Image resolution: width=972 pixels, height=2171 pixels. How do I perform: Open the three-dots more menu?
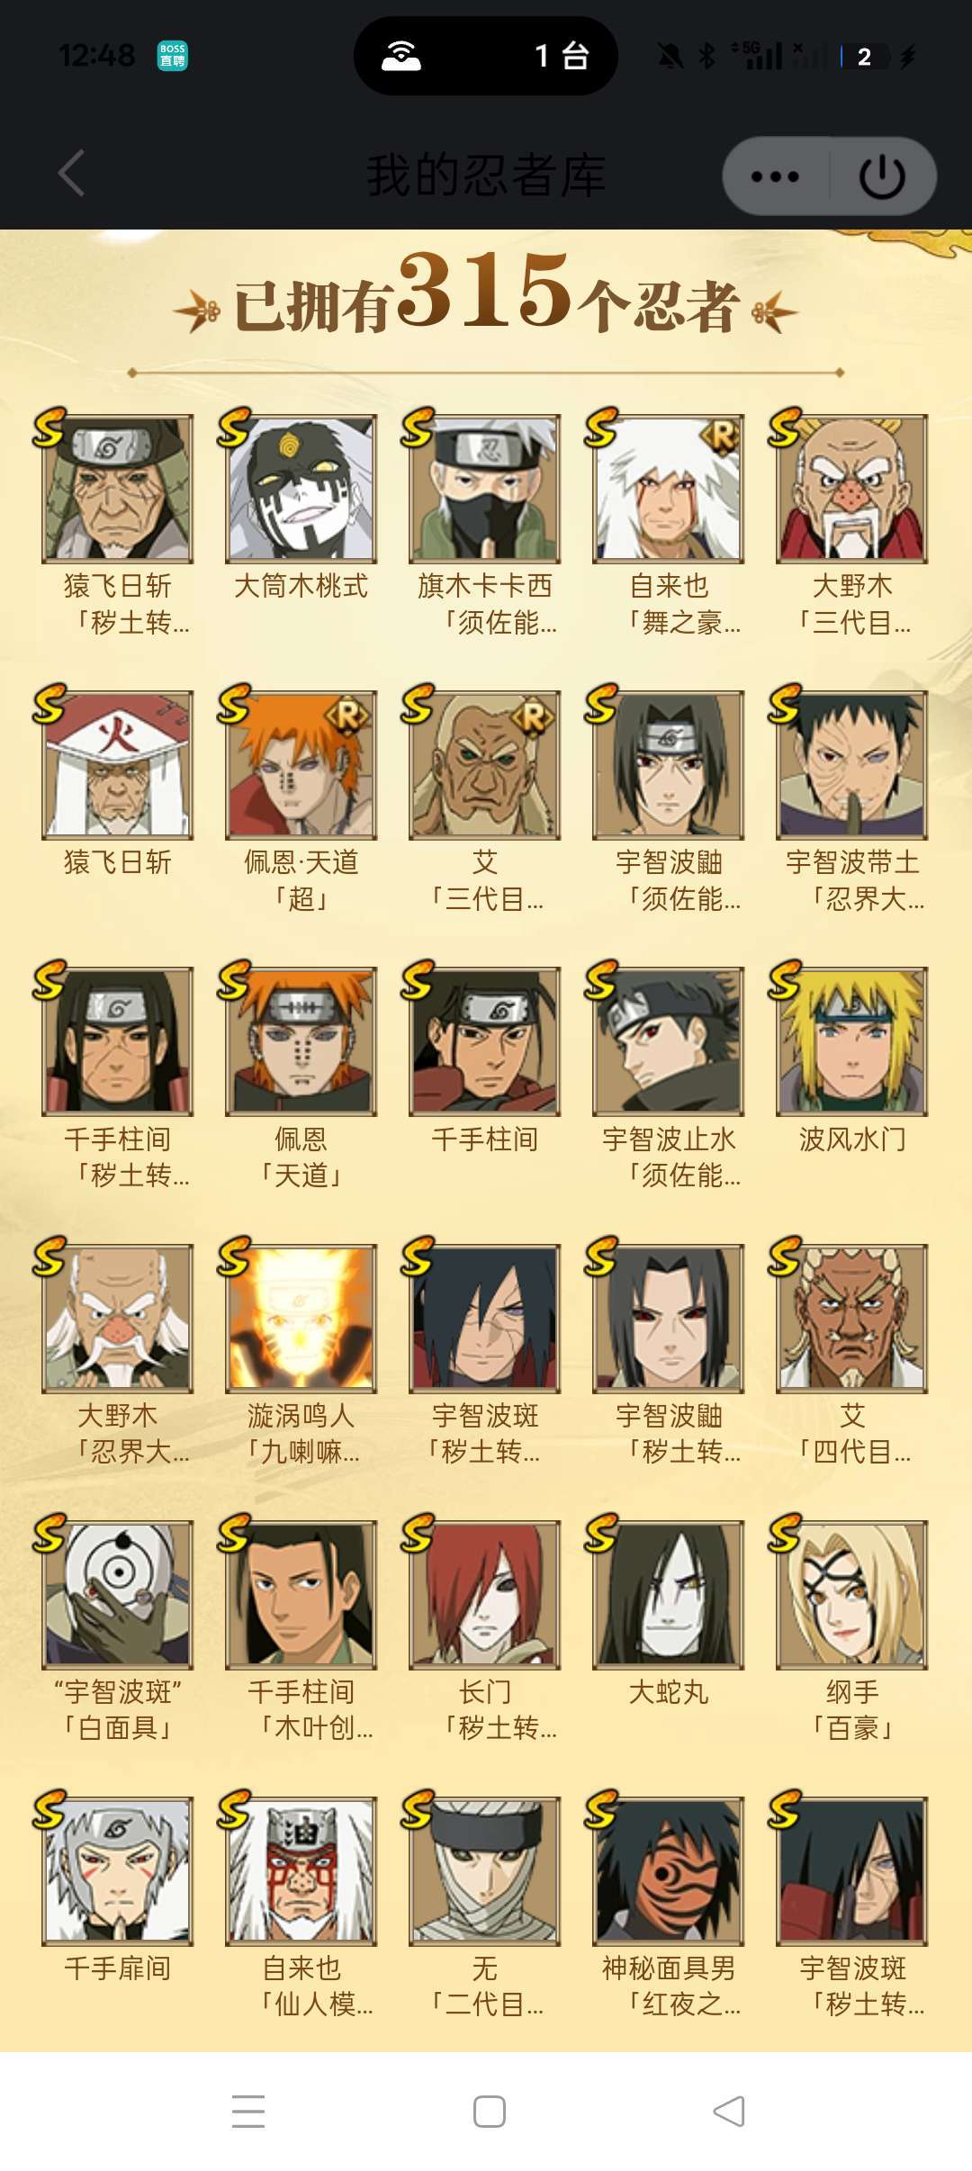point(775,176)
